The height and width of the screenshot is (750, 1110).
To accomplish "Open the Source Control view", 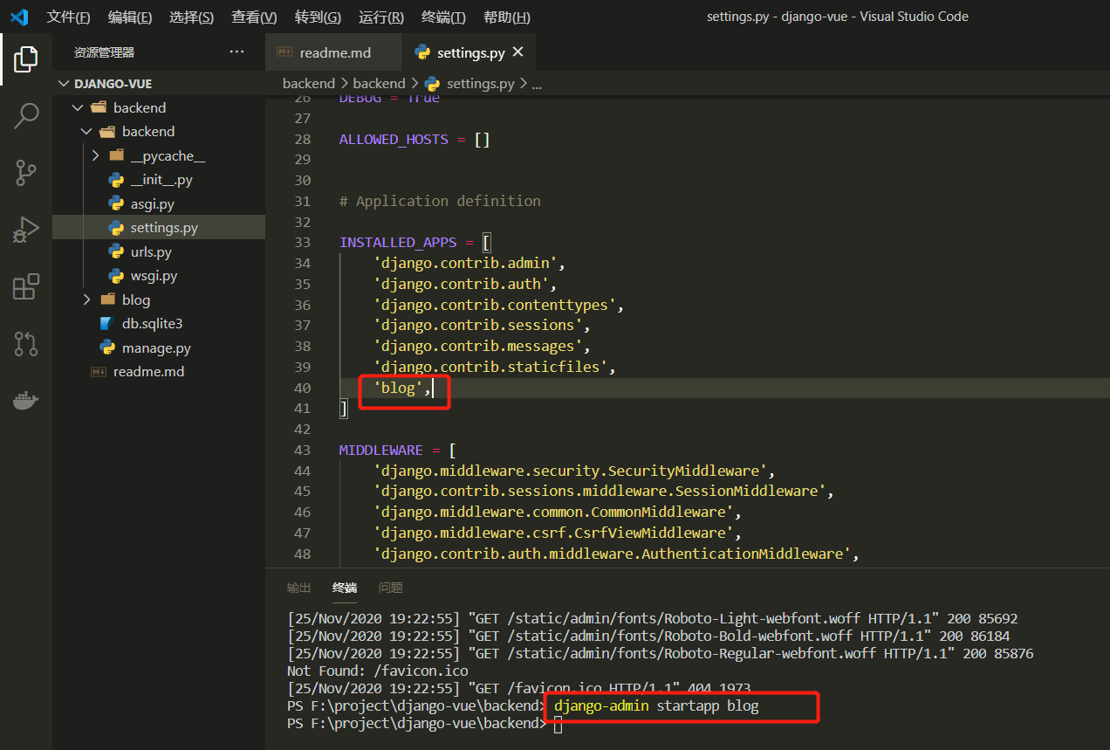I will point(26,173).
